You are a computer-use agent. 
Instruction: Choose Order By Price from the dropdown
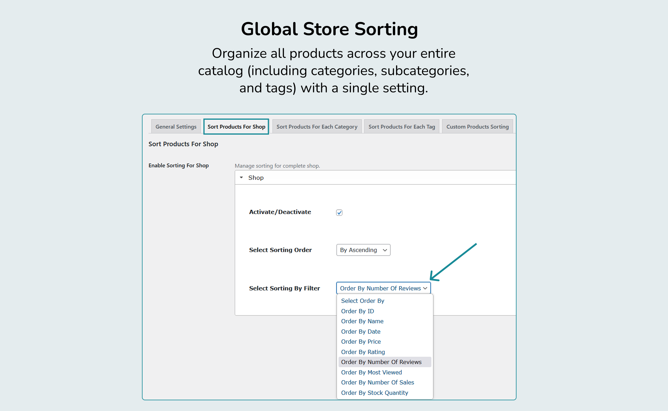[361, 341]
